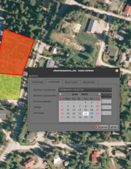Screen dimensions: 131x169
Task: Select June 28 in the calendar
Action: [x=80, y=117]
